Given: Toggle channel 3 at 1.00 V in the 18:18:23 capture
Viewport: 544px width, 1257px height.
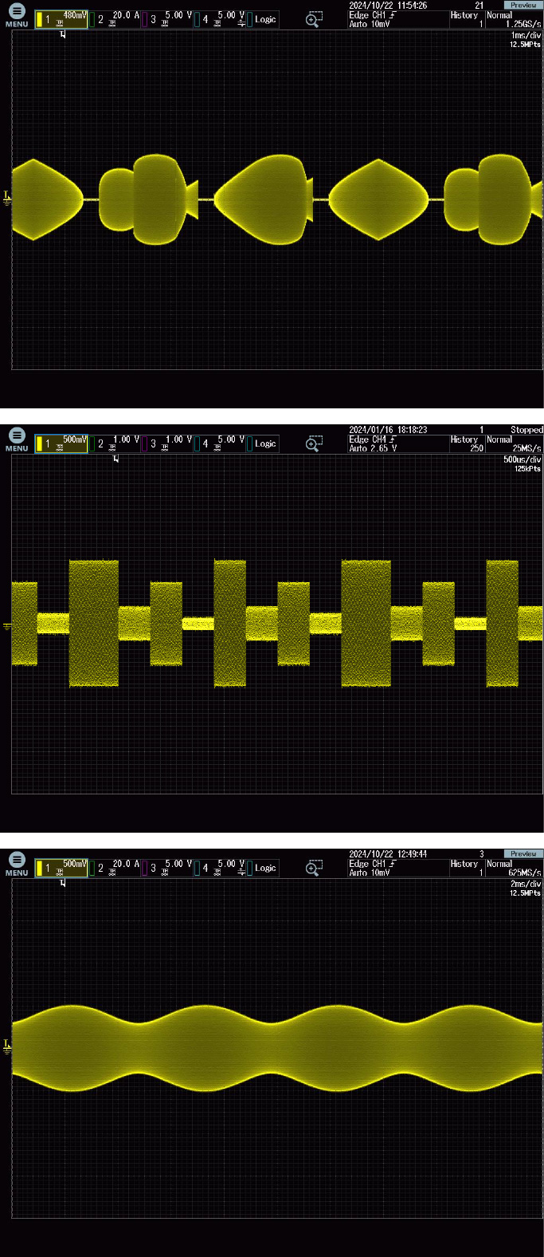Looking at the screenshot, I should (166, 443).
